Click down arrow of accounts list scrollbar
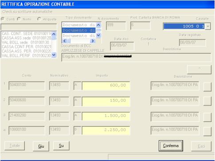The height and width of the screenshot is (161, 215). (x=54, y=55)
